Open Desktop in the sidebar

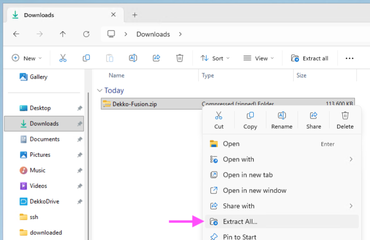tap(44, 108)
